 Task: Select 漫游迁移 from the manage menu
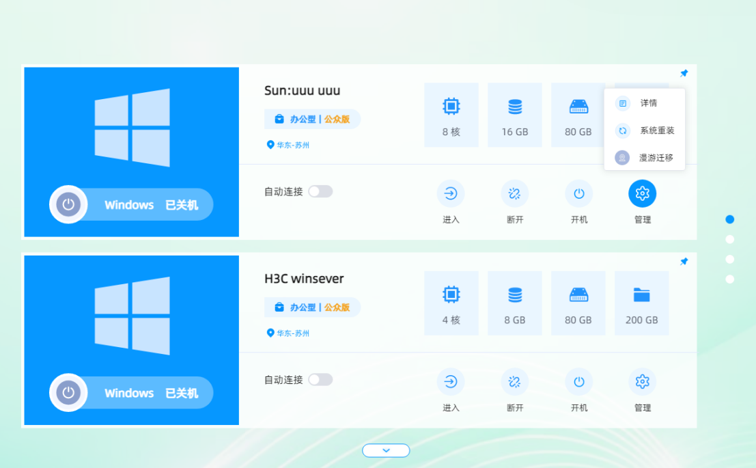click(645, 158)
